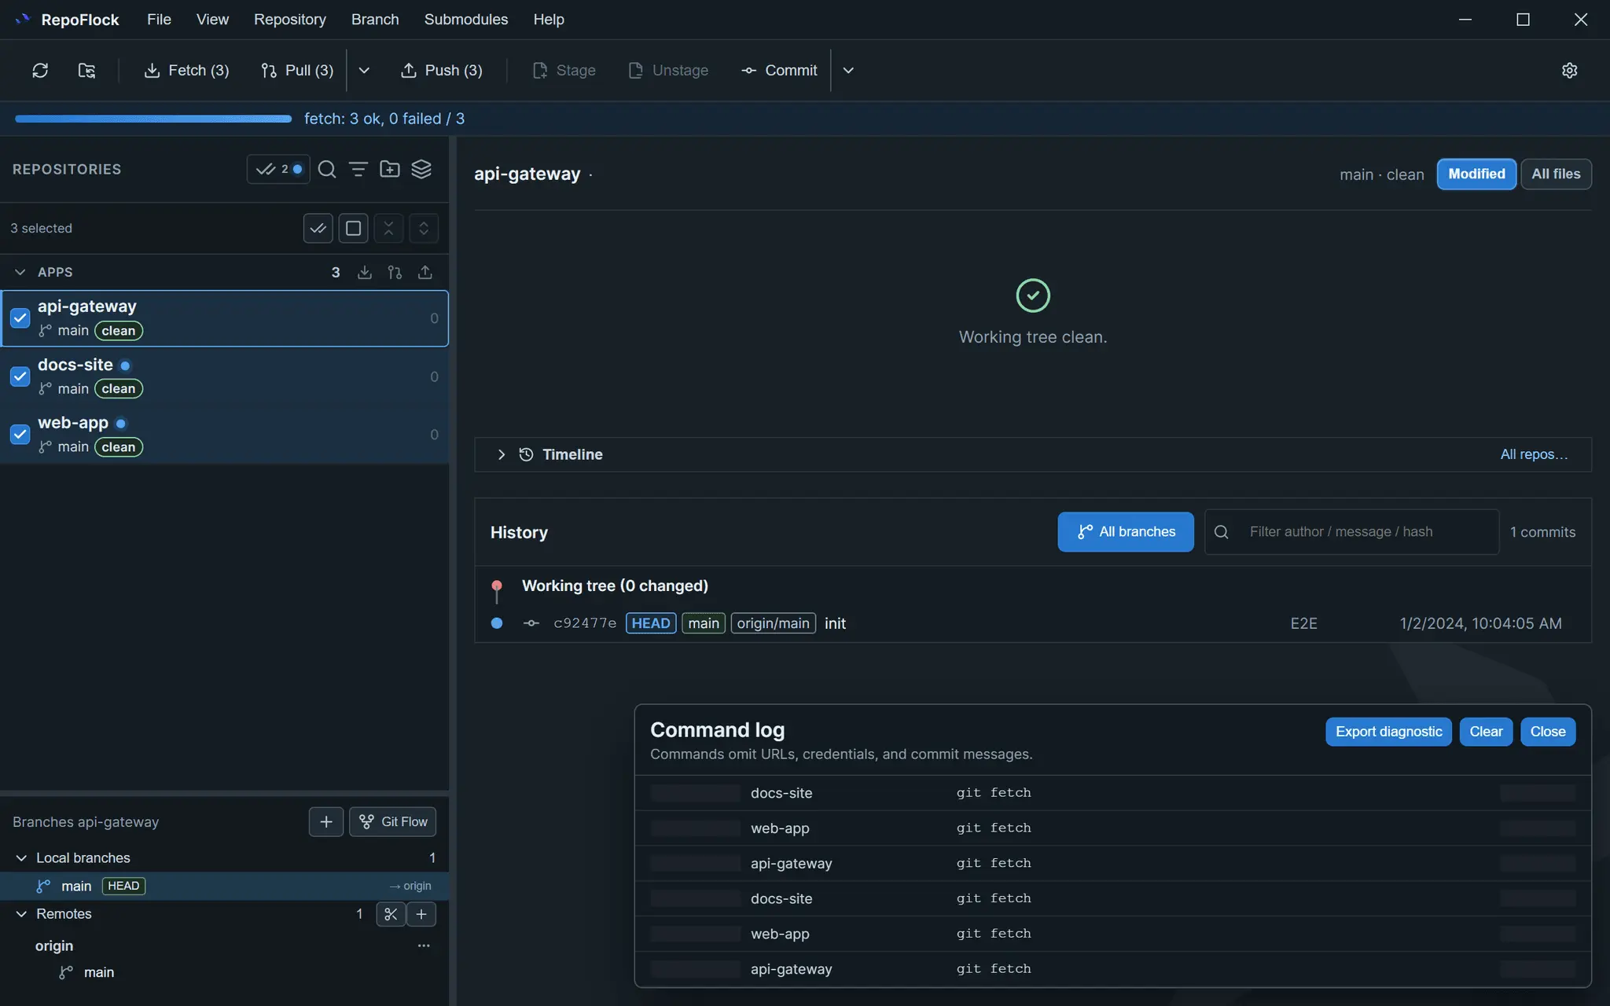The image size is (1610, 1006).
Task: Click the Git Flow button
Action: [x=392, y=821]
